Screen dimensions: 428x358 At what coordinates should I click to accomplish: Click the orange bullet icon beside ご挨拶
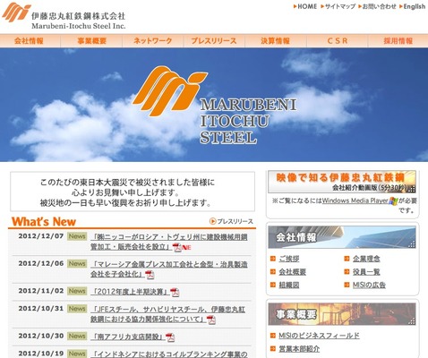coord(273,259)
